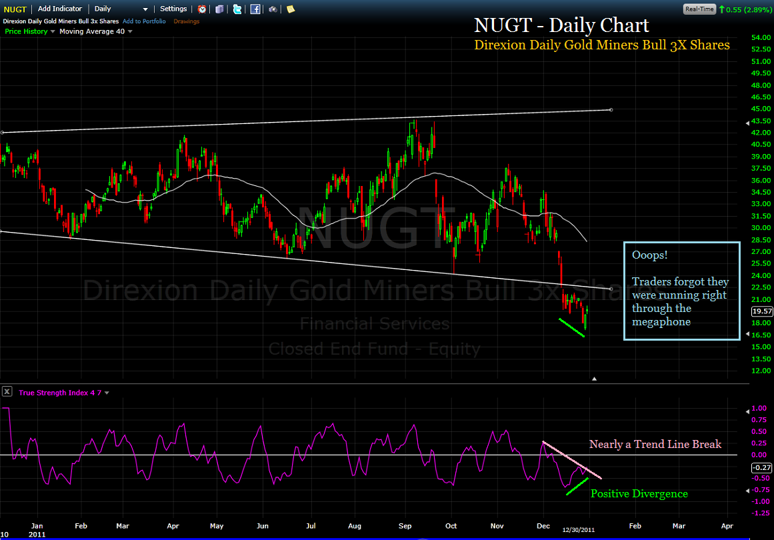This screenshot has height=540, width=774.
Task: Open chart Settings
Action: click(173, 9)
